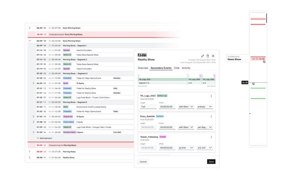The image size is (301, 178).
Task: Click the Offset field for Docu_Subtitle
Action: coord(167,127)
